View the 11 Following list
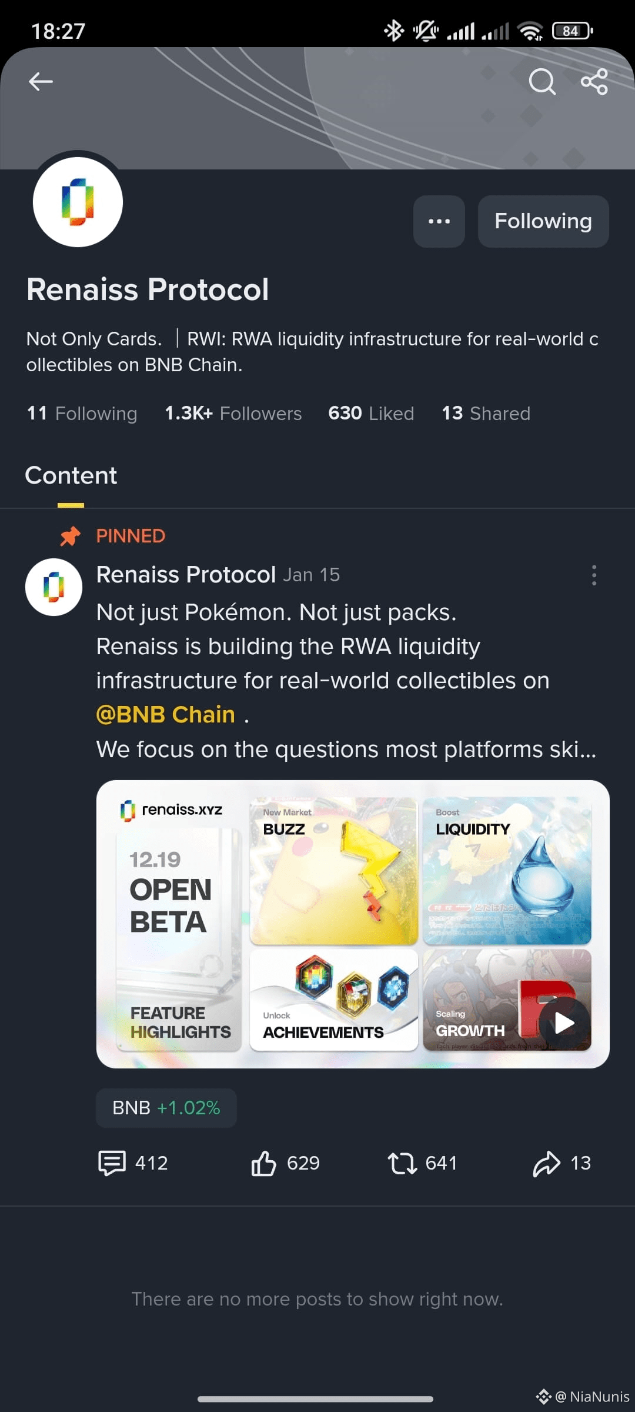 click(x=82, y=413)
